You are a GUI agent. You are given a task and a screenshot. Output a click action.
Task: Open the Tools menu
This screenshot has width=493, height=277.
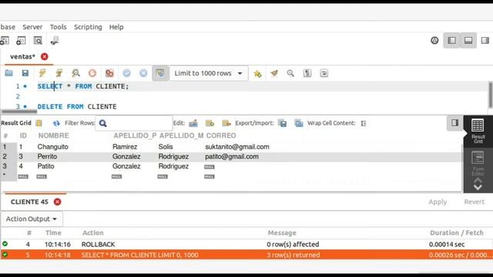point(59,27)
